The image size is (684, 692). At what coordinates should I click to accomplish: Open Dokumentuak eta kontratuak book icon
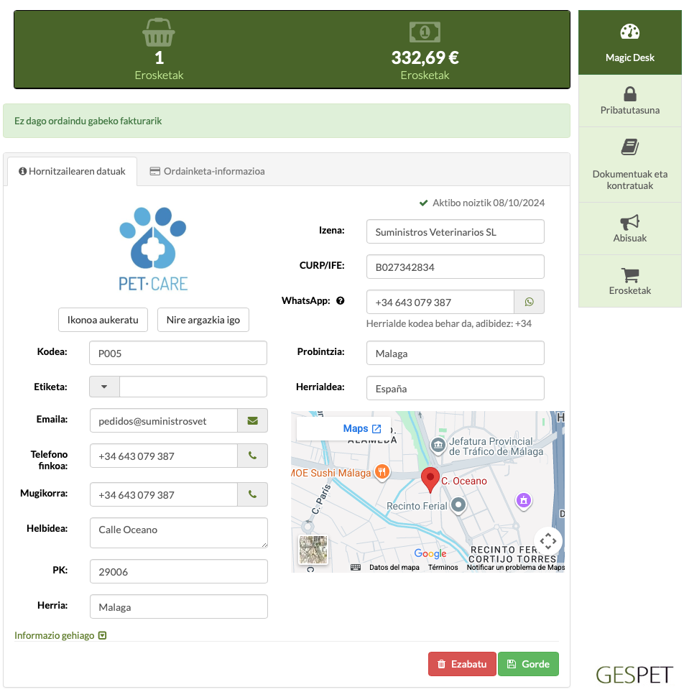629,147
